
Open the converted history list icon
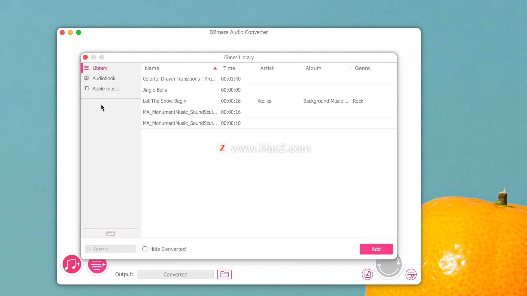click(411, 274)
